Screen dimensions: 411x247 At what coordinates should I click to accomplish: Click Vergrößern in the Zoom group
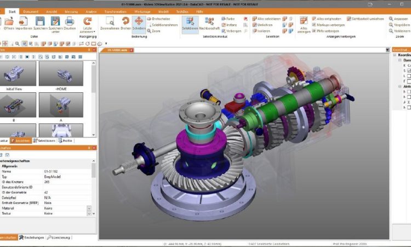tap(399, 25)
